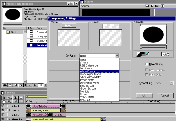Set sample background to checkerboard

click(143, 54)
